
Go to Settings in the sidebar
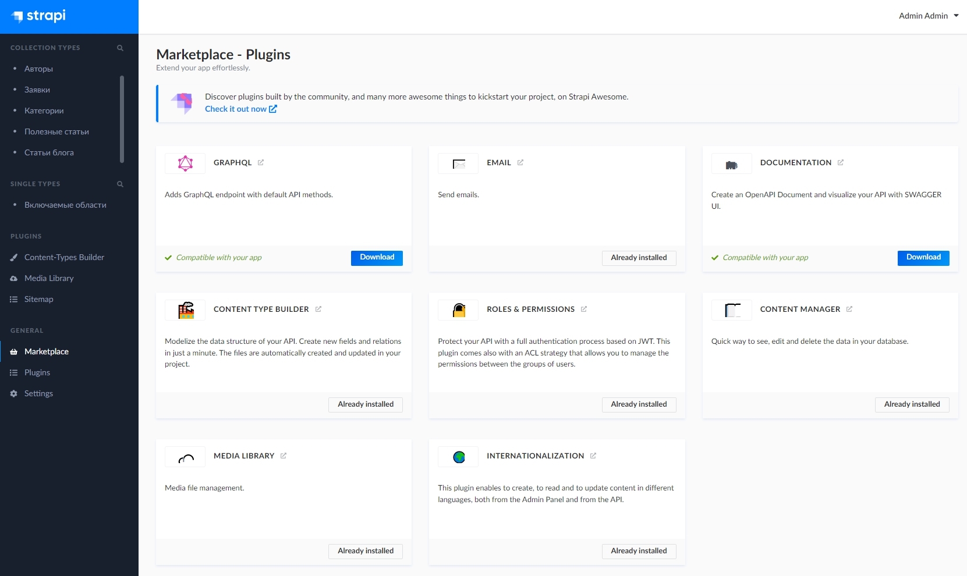tap(38, 393)
